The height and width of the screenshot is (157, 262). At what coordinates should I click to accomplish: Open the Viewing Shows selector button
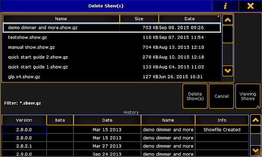tap(248, 96)
